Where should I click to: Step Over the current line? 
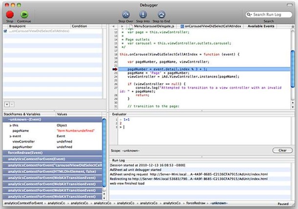pos(126,15)
